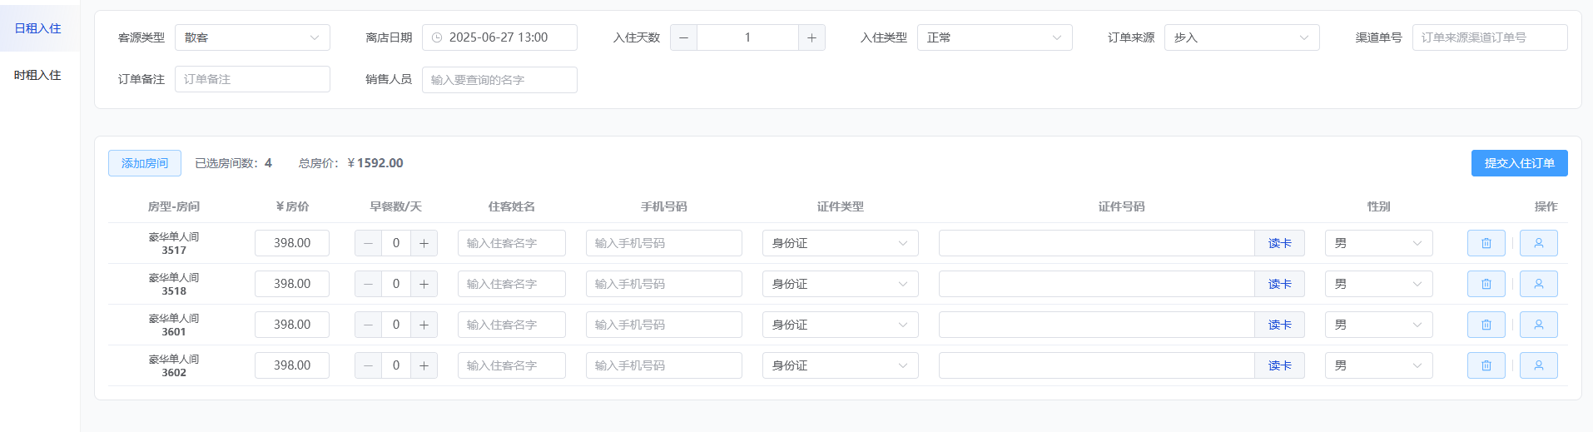The height and width of the screenshot is (432, 1593).
Task: Click 读卡 button for room 3602
Action: [1280, 365]
